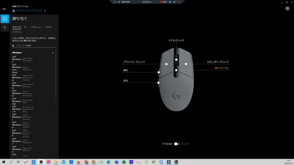Select the Left Windows + T command
294x165 pixels.
pyautogui.click(x=22, y=59)
